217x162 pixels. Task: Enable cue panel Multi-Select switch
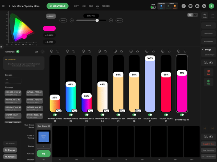pos(211,137)
